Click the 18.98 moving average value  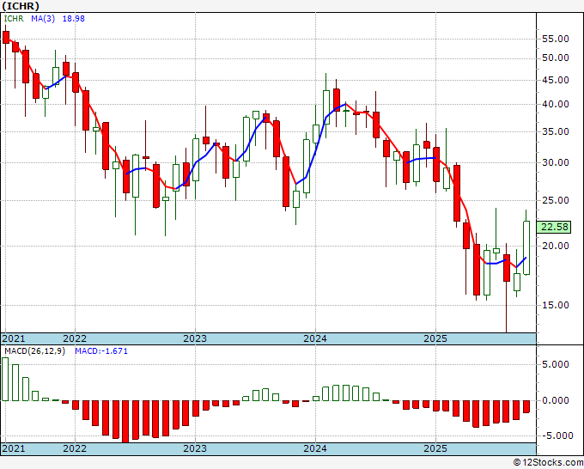pos(73,18)
